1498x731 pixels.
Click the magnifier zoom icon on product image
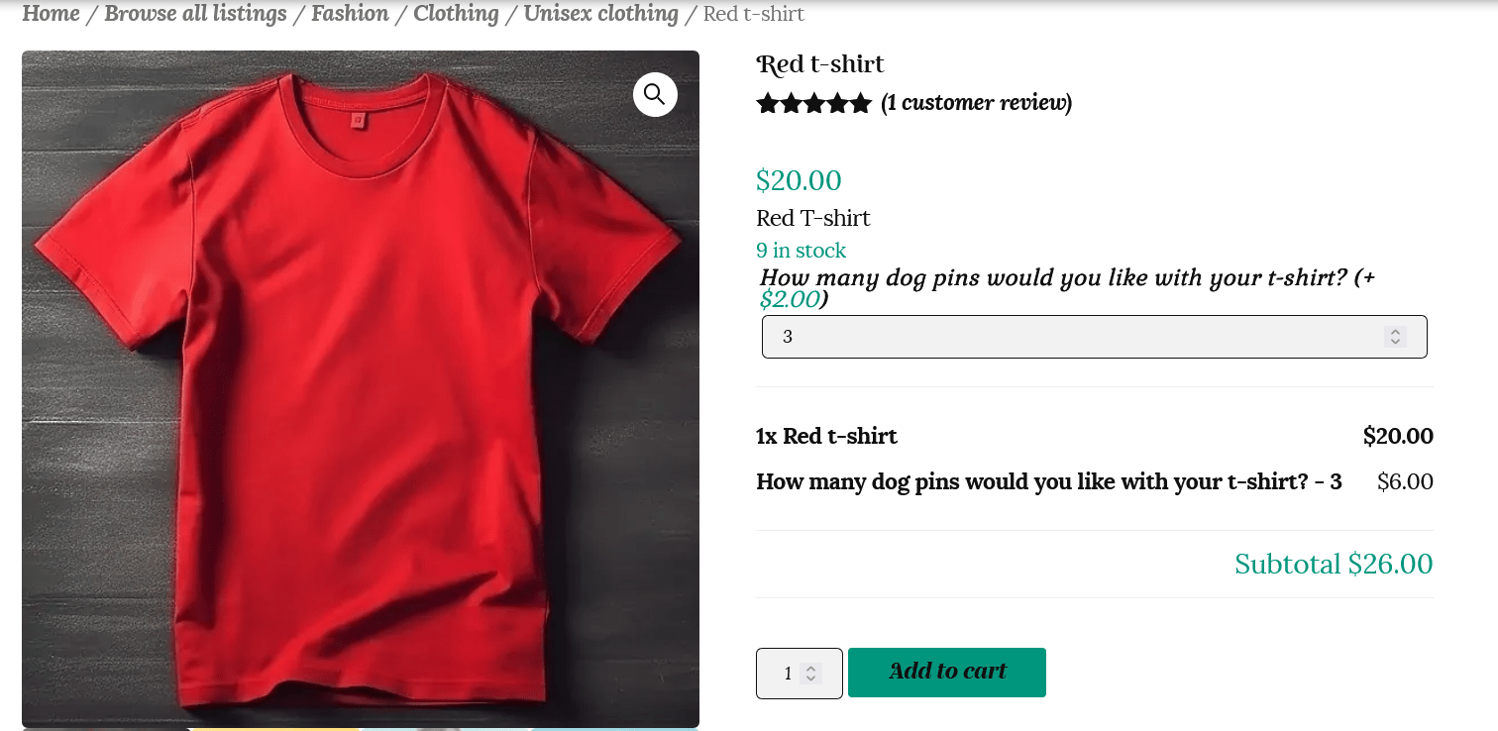655,94
